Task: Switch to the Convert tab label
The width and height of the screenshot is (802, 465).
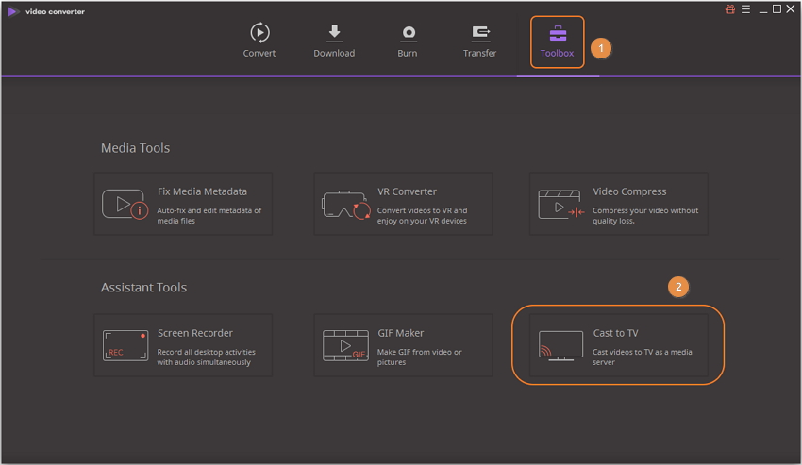Action: [x=259, y=53]
